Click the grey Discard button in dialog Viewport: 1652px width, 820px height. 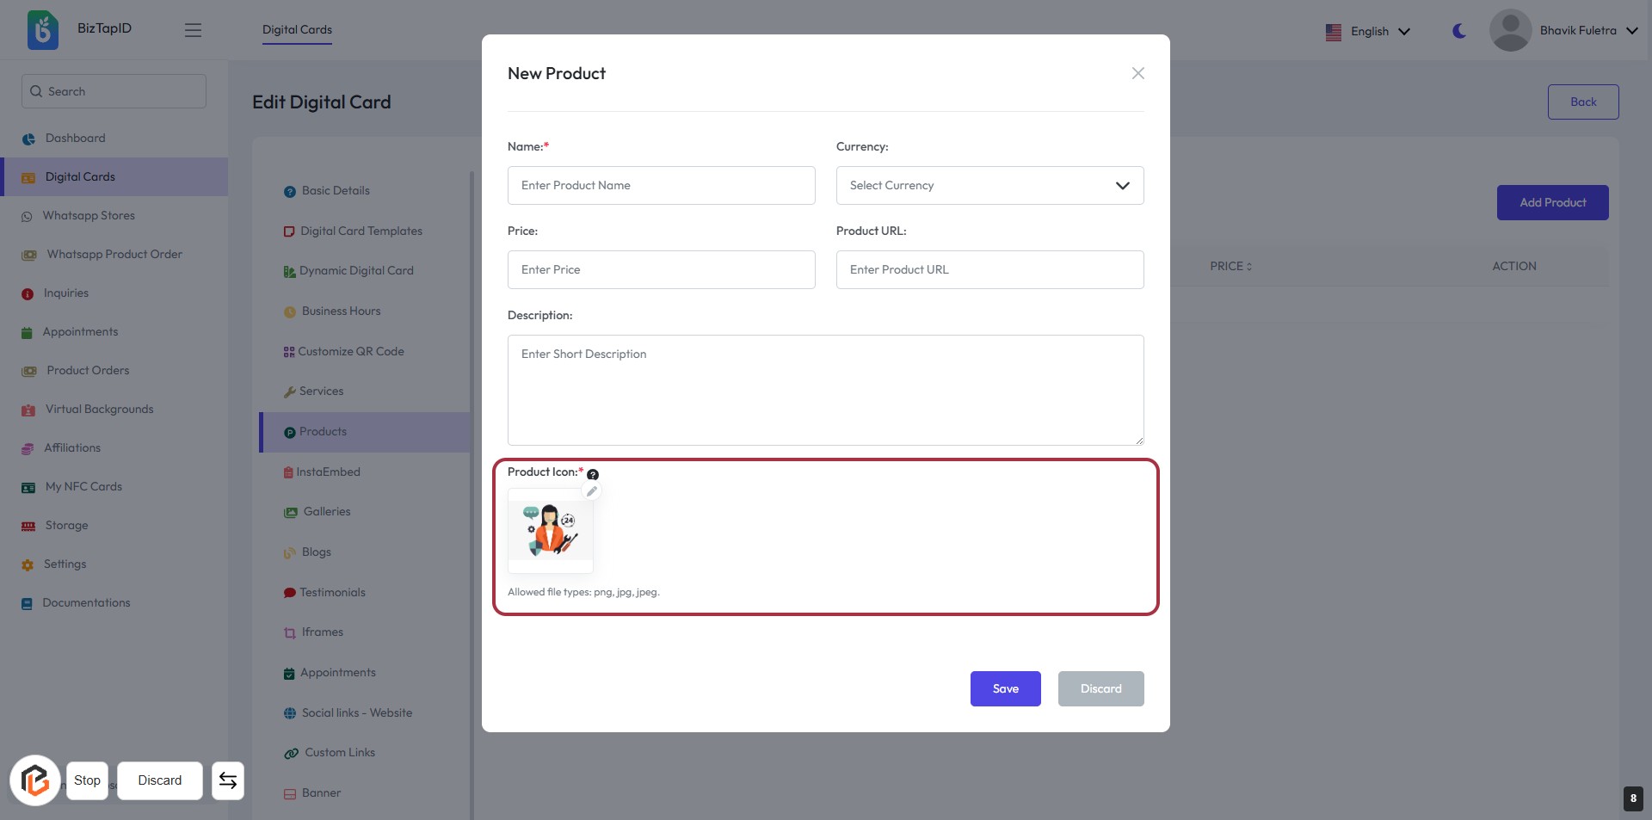point(1100,688)
